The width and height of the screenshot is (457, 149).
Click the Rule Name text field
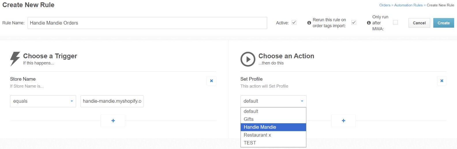[147, 23]
